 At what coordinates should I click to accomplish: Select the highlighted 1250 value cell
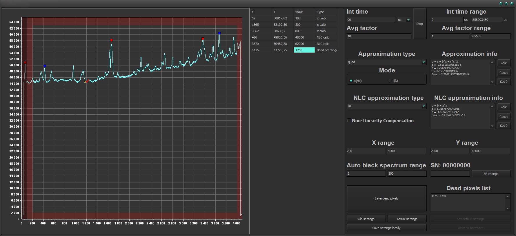304,50
